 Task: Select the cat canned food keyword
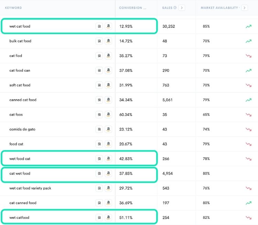(23, 203)
